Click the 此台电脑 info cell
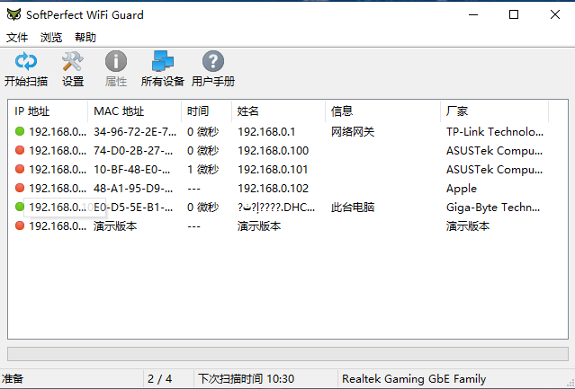 (x=353, y=208)
